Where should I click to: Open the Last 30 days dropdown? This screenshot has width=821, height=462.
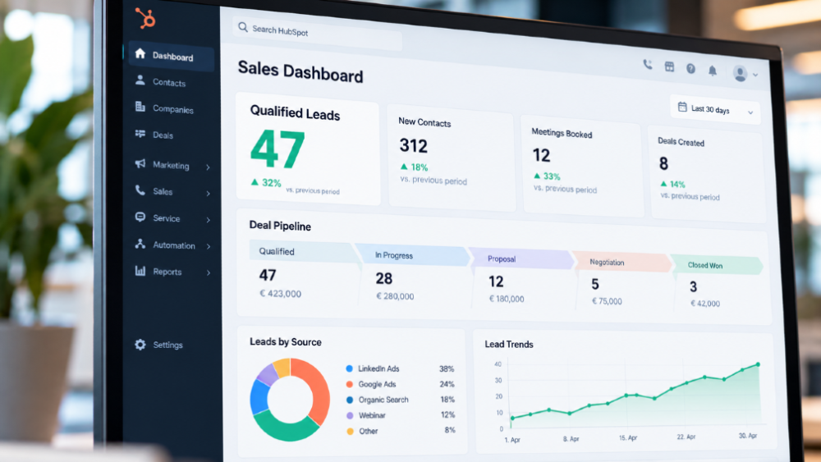click(x=715, y=110)
